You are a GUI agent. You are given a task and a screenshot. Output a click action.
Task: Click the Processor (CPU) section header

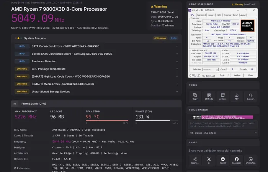[x=96, y=104]
